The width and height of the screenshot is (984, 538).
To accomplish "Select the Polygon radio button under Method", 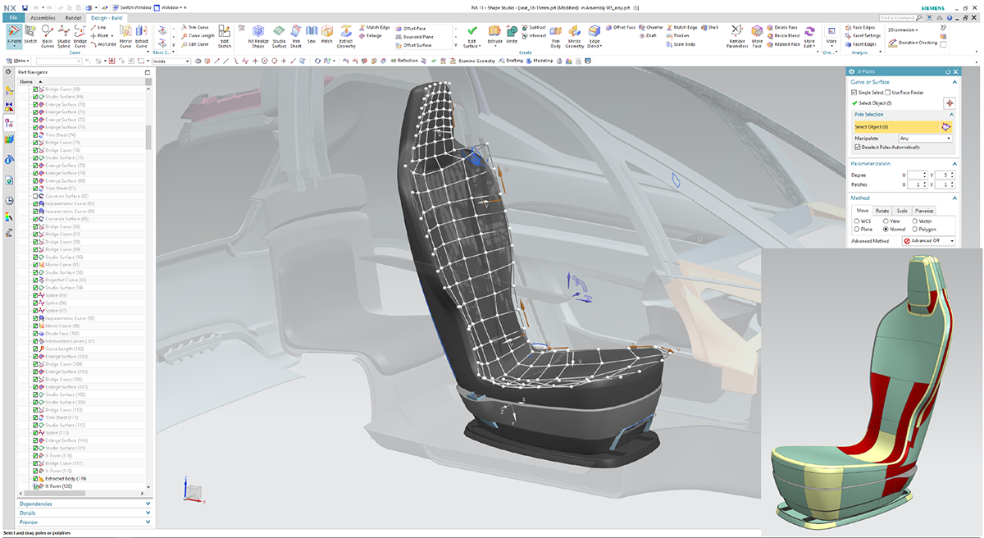I will click(914, 229).
